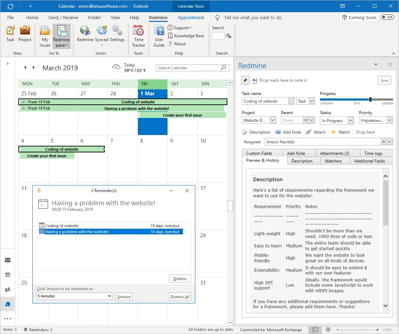The image size is (399, 334).
Task: Click Dismiss All button
Action: pyautogui.click(x=180, y=297)
